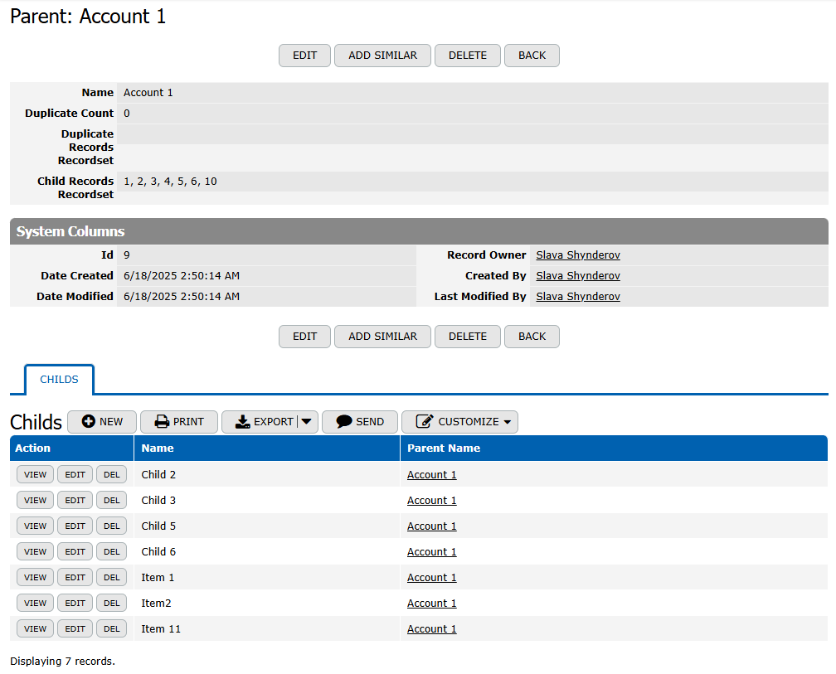The width and height of the screenshot is (836, 674).
Task: Open the Export dropdown arrow
Action: coord(307,422)
